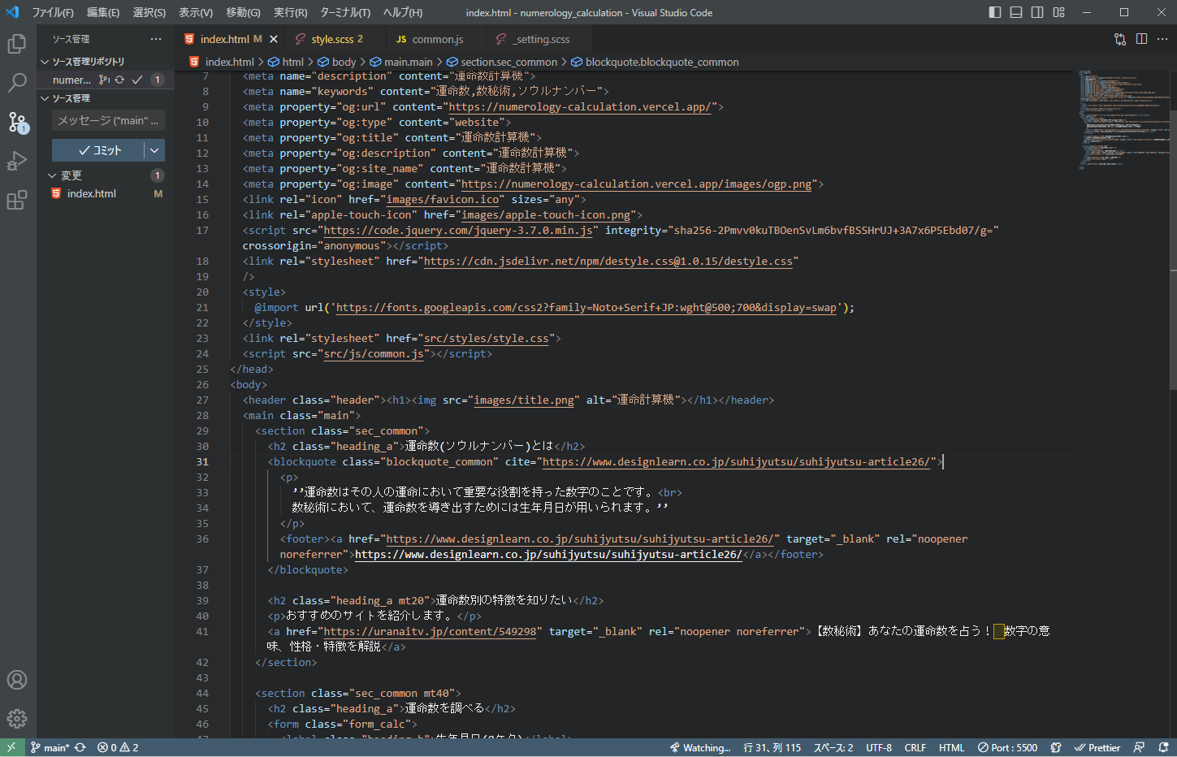Open editor more actions ellipsis

tap(1162, 39)
